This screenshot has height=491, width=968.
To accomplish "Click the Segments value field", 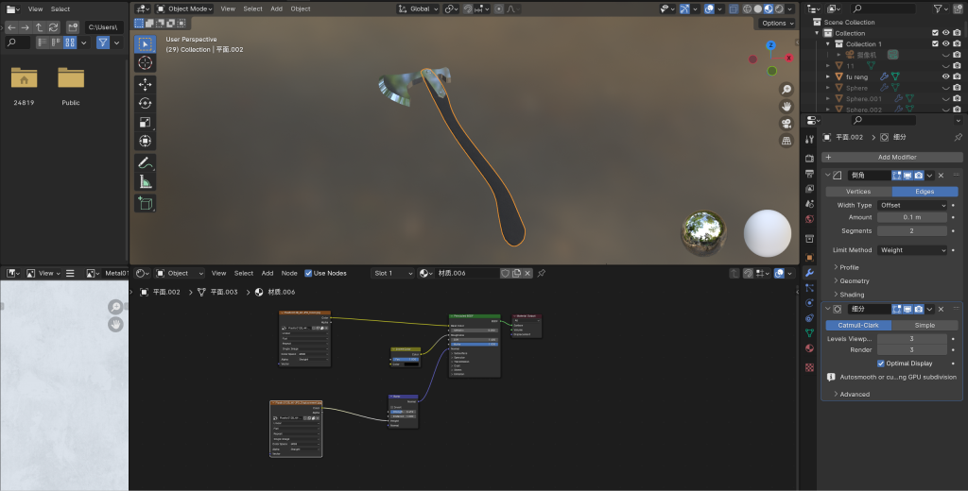I will 912,230.
